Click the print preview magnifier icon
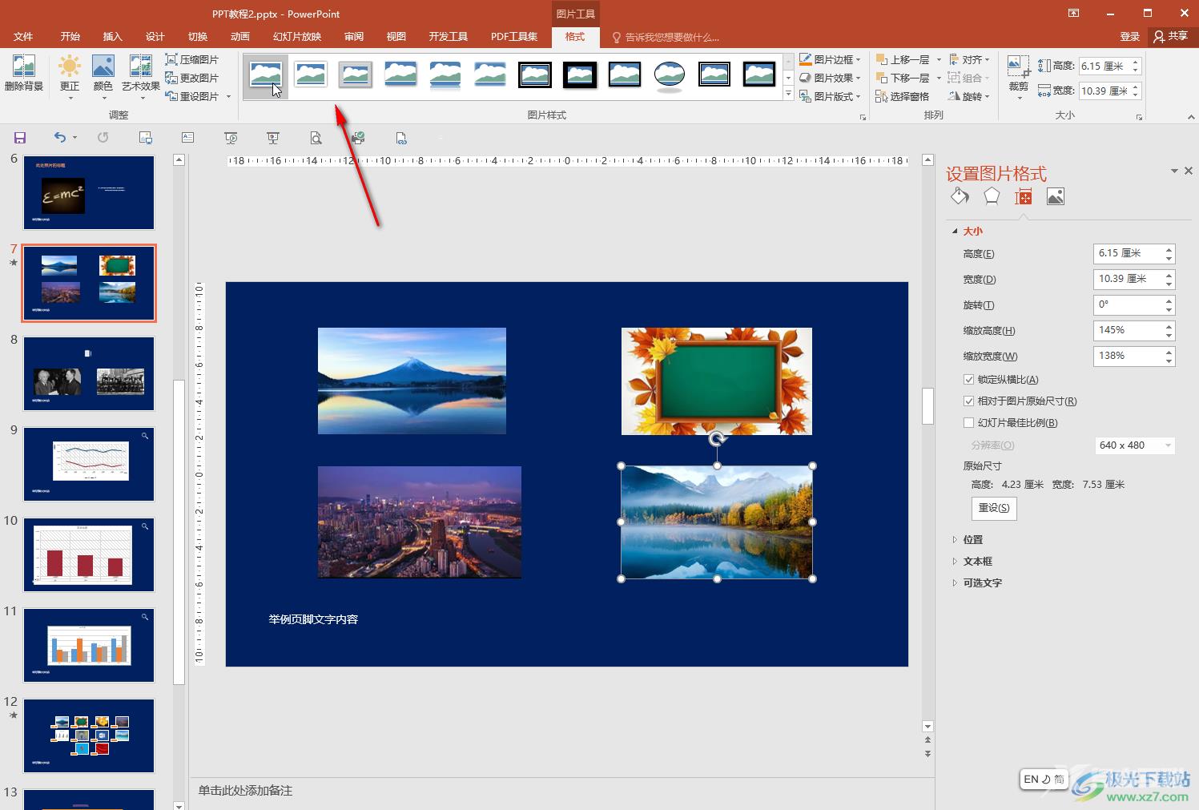 click(x=316, y=138)
